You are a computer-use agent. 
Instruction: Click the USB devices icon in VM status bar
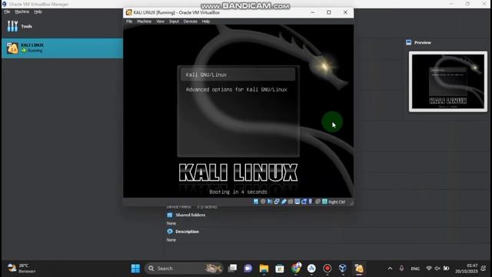click(x=284, y=202)
